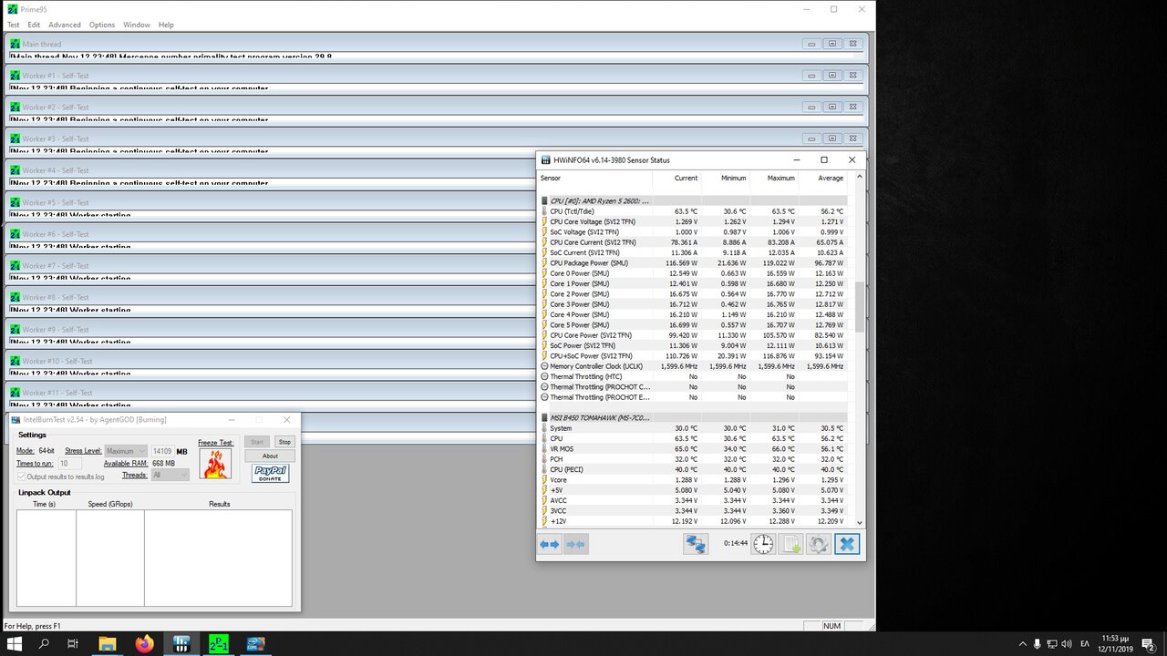
Task: Select the CPU Package Power (SMU) sensor row
Action: (x=693, y=263)
